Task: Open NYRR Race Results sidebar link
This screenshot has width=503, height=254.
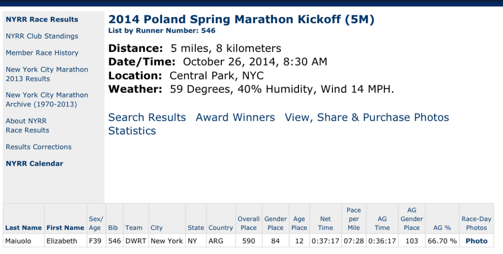Action: point(42,20)
